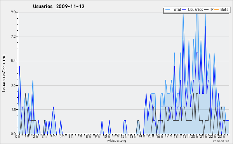Click the y-axis value '1.8'
The image size is (233, 144).
pyautogui.click(x=13, y=110)
